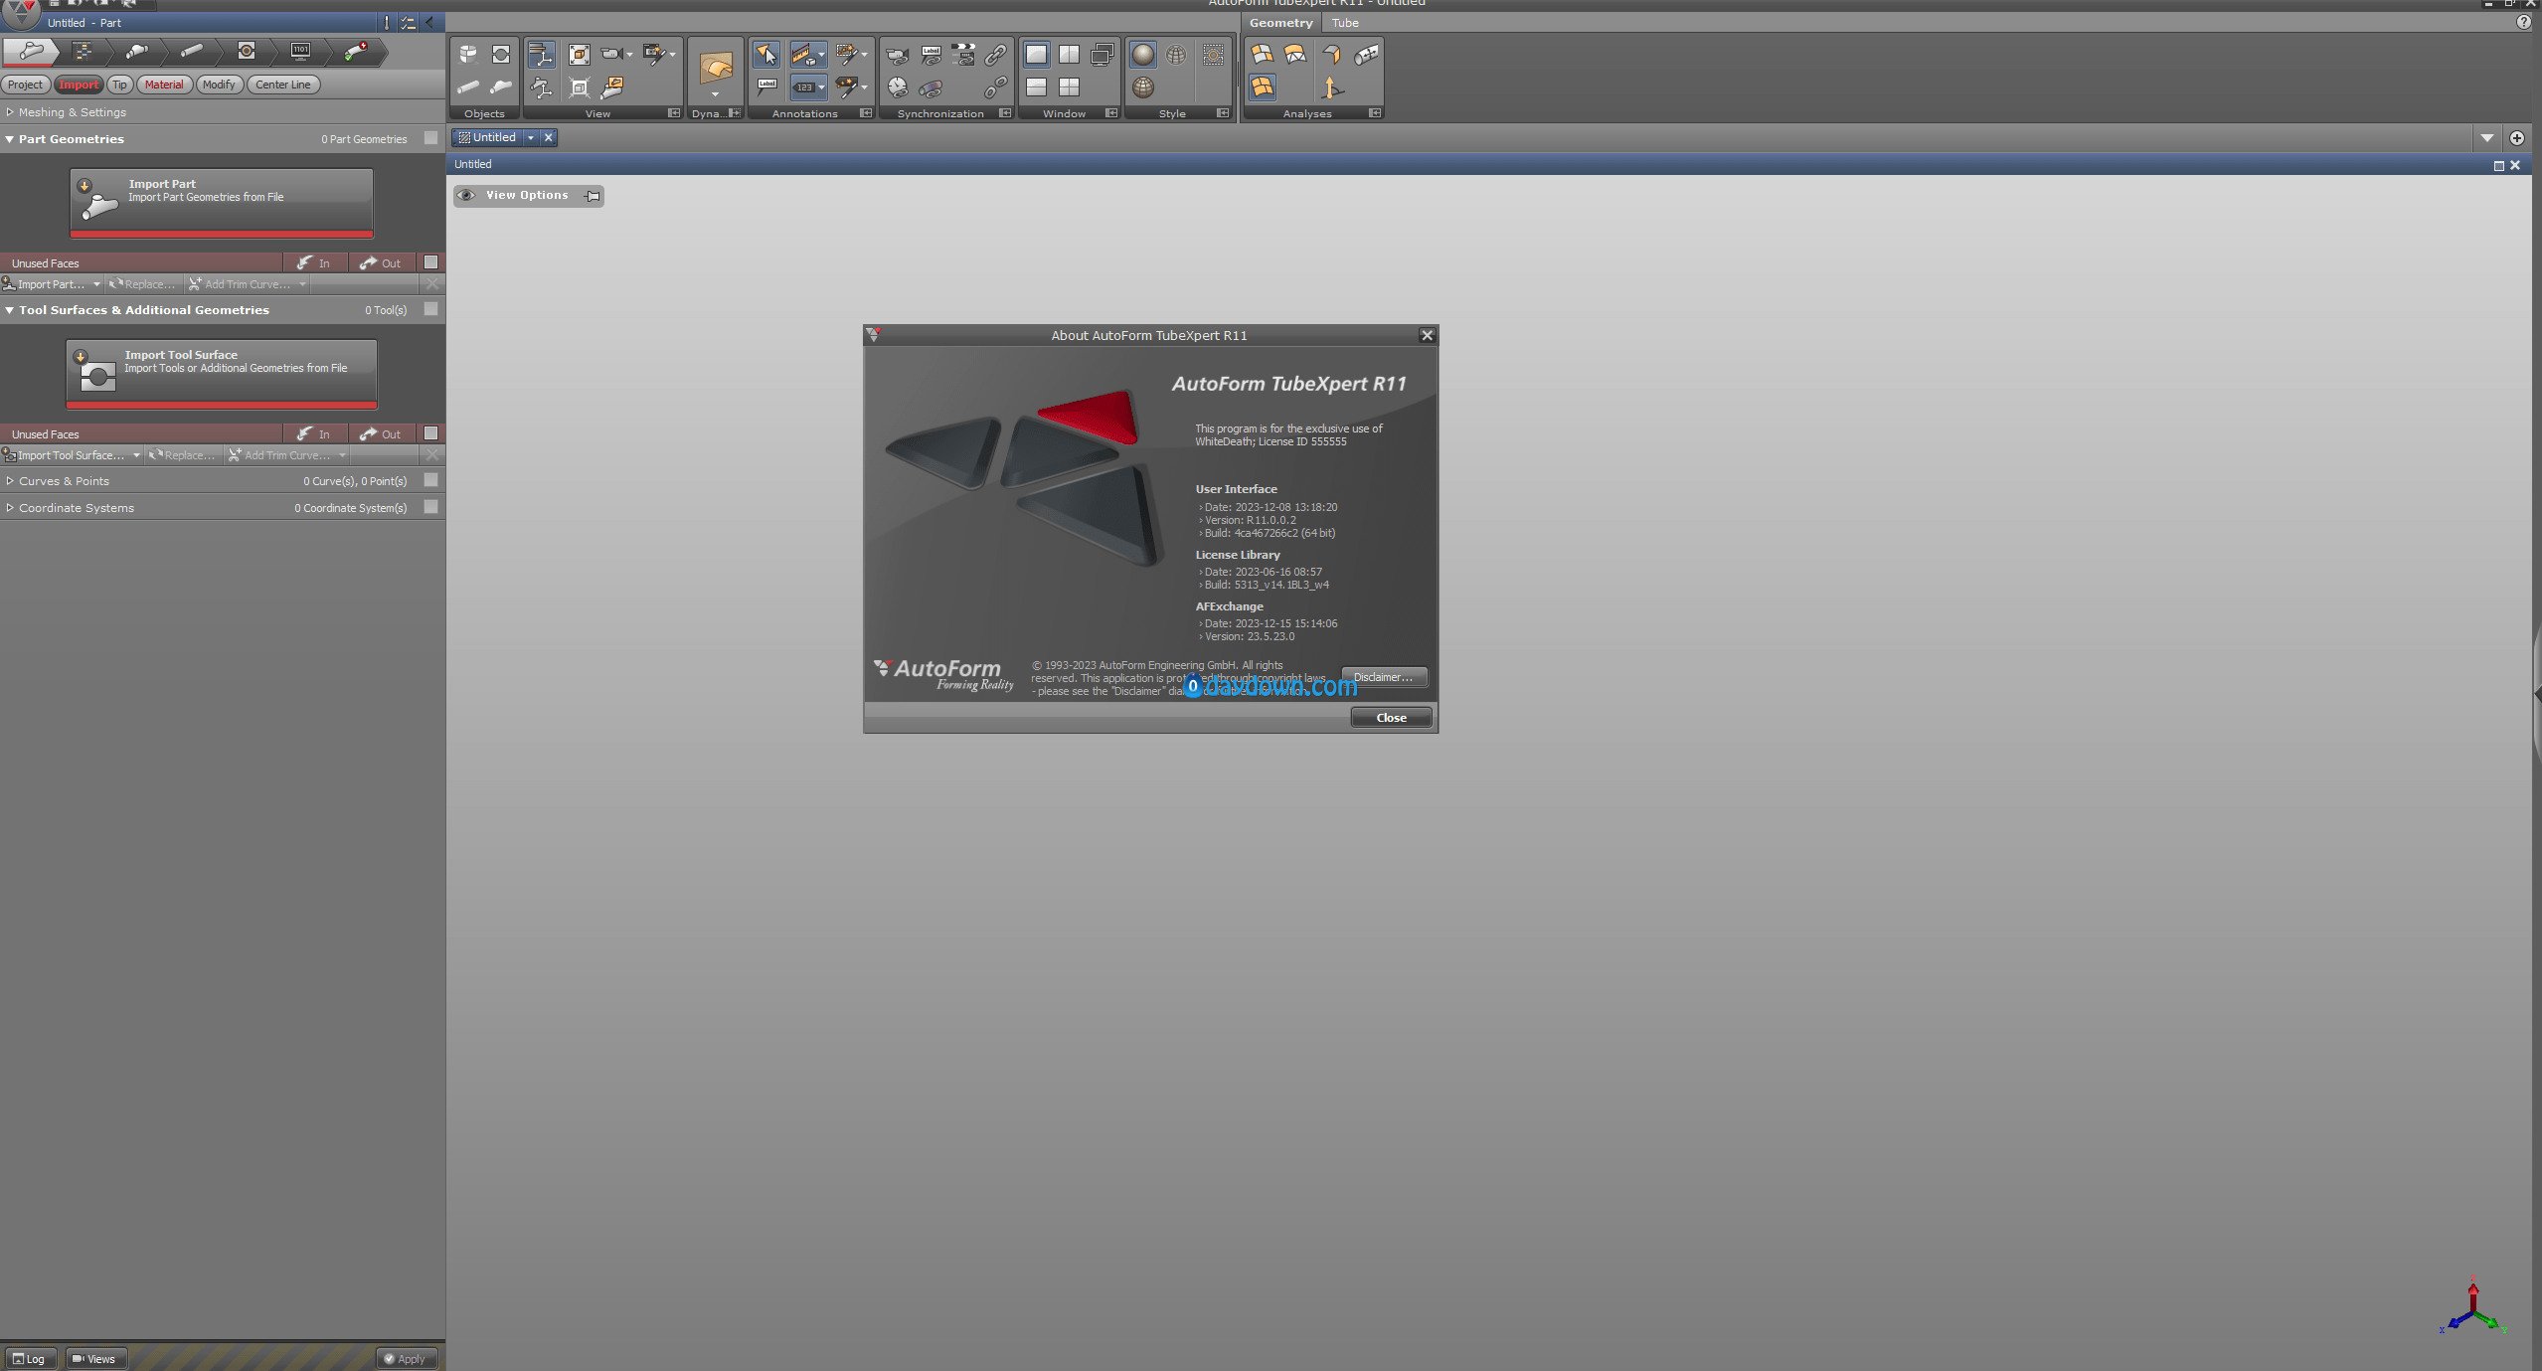Open the dropdown at the far right of the view tab bar
Screen dimensions: 2542x1371
[x=2487, y=138]
